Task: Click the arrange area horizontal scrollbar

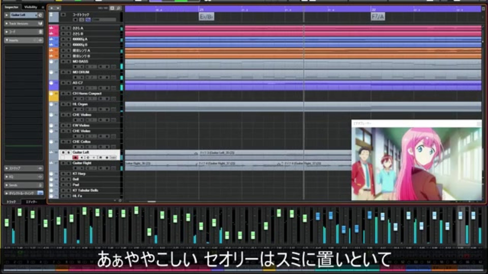Action: pos(151,201)
